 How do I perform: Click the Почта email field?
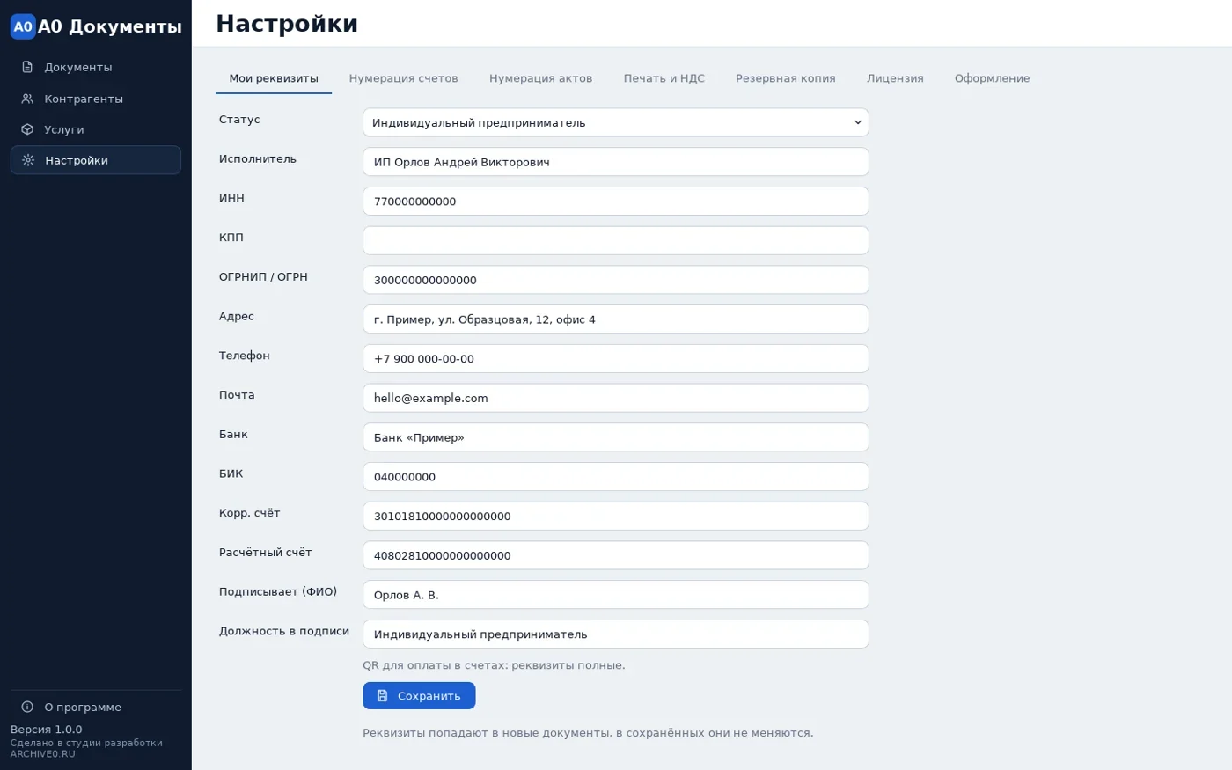(616, 398)
